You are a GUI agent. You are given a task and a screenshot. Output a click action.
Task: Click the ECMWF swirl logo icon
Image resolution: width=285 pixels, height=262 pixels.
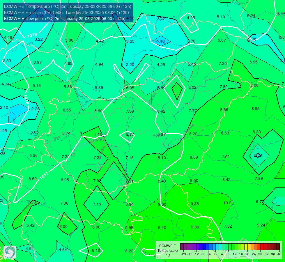(x=10, y=252)
